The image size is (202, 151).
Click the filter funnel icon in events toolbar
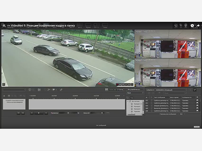[x=159, y=93]
